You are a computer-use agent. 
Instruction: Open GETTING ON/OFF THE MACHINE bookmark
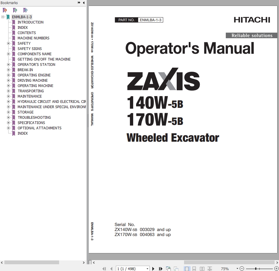44,59
